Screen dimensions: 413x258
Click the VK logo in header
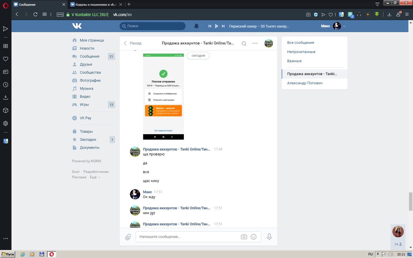pos(77,26)
